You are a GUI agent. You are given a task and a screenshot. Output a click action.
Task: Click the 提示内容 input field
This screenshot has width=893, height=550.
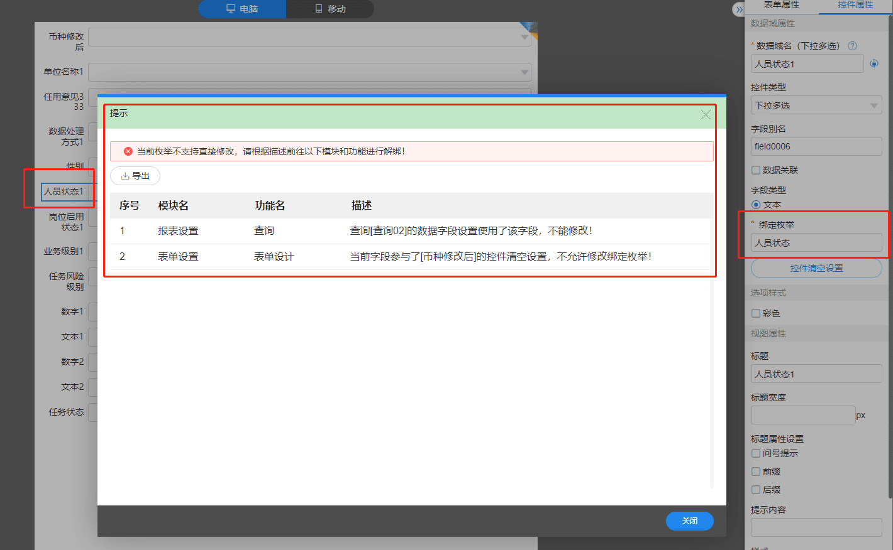[816, 527]
